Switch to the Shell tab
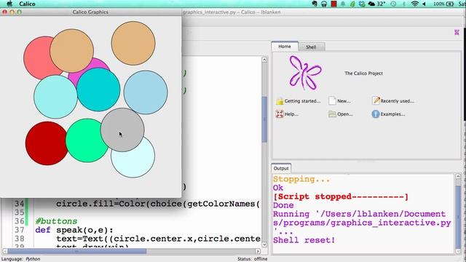The height and width of the screenshot is (262, 466). pos(311,47)
